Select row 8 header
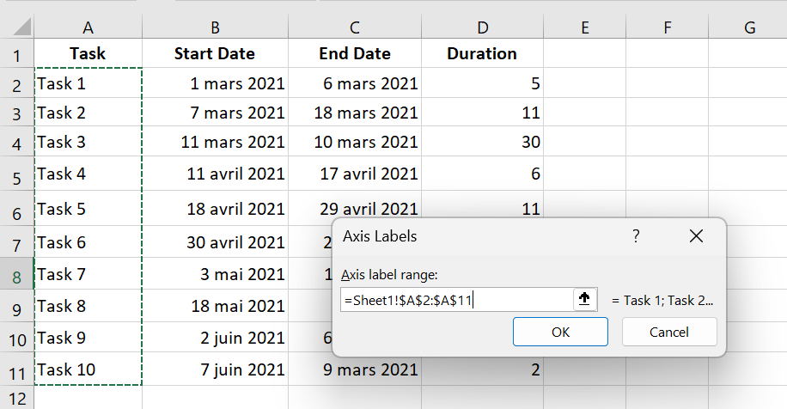This screenshot has width=787, height=409. tap(16, 274)
